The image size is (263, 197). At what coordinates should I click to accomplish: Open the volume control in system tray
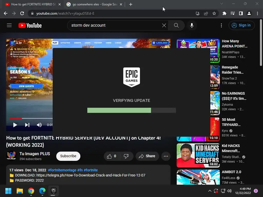point(229,191)
